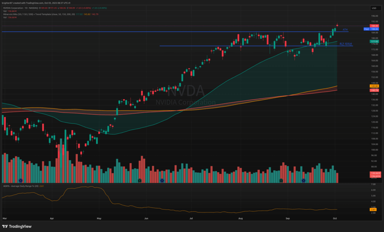Click the TradingView logo

[x=17, y=226]
